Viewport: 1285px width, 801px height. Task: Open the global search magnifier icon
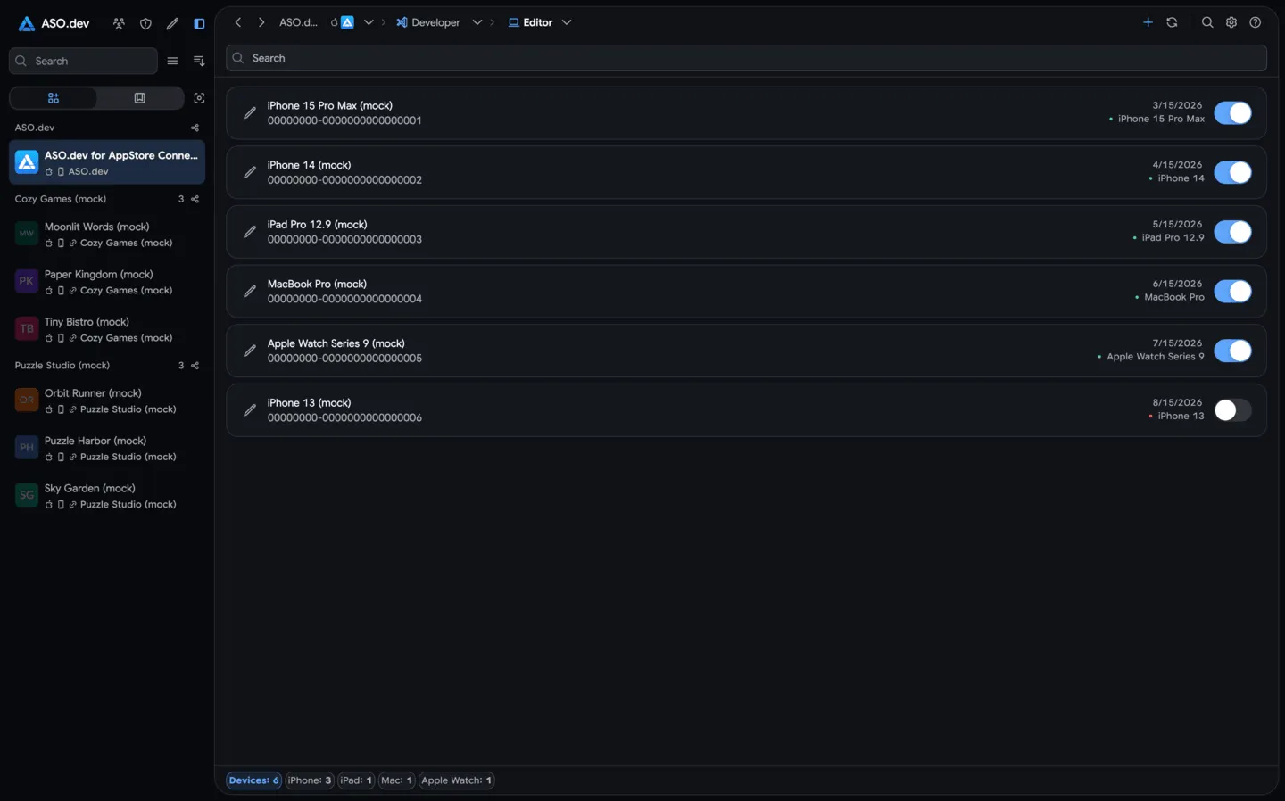pyautogui.click(x=1207, y=22)
